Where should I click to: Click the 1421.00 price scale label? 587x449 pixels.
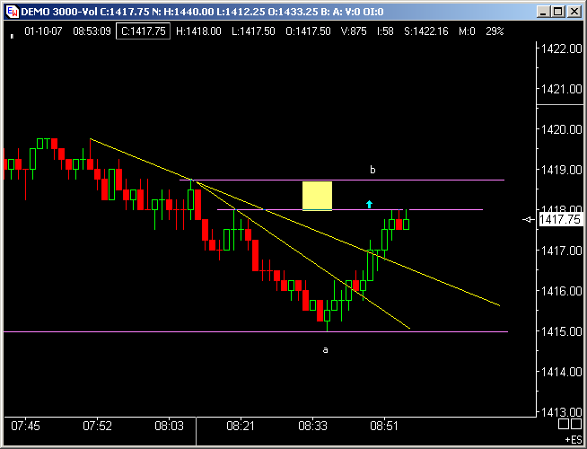pyautogui.click(x=562, y=89)
